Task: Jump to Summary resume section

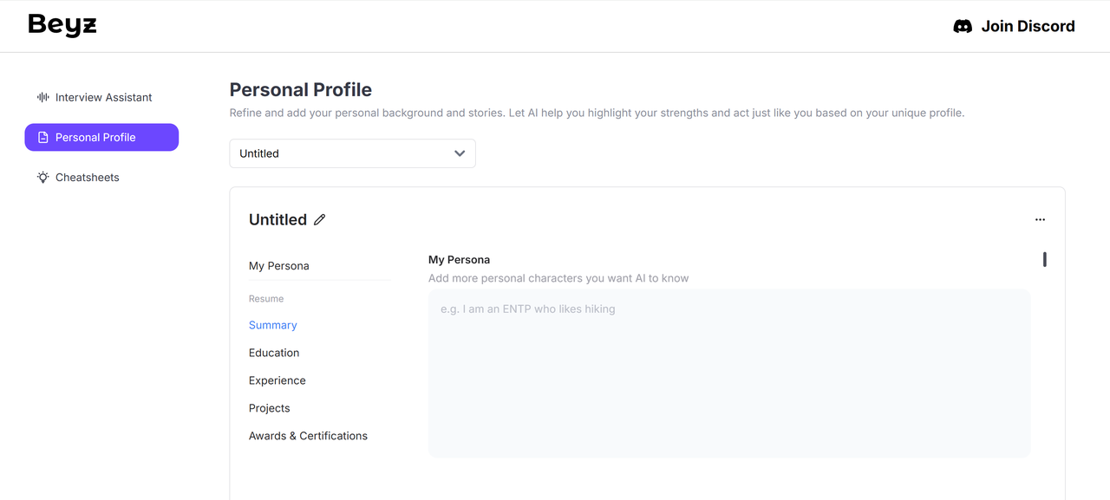Action: coord(273,325)
